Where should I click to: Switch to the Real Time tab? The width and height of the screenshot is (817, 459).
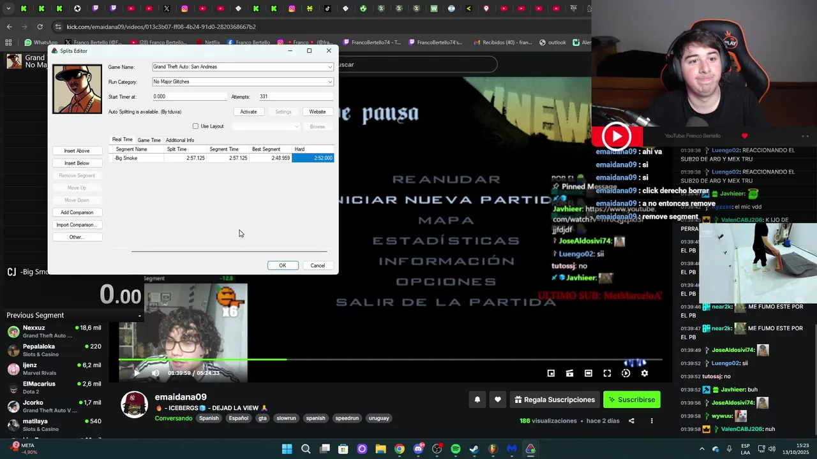click(123, 140)
